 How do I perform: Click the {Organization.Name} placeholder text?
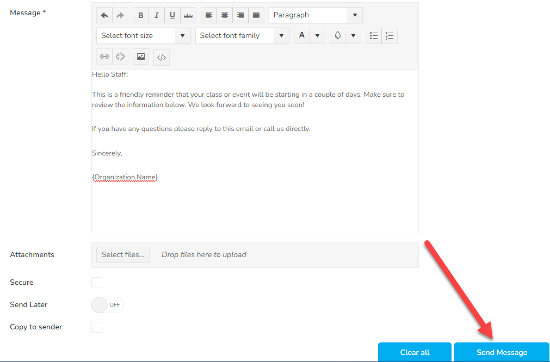tap(125, 177)
